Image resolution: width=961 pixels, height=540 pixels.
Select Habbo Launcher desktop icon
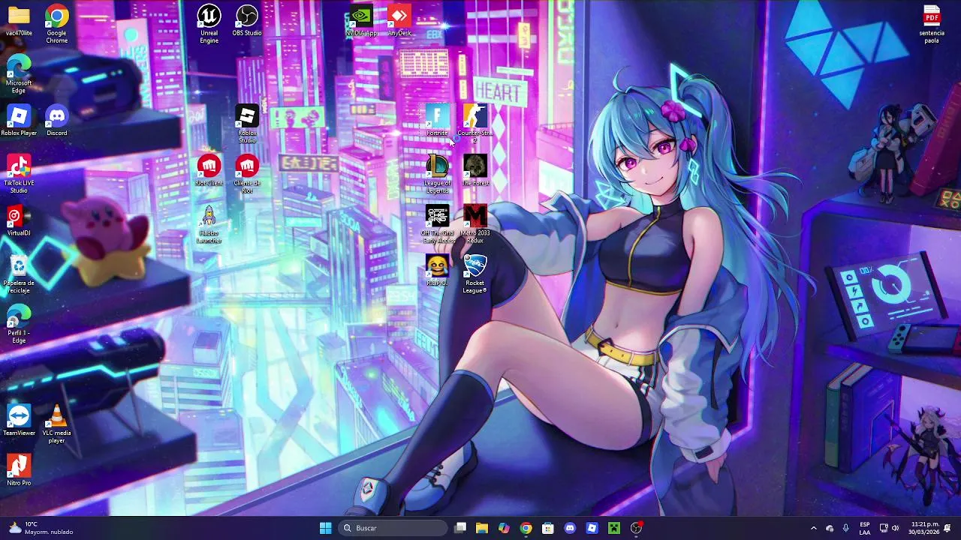(209, 223)
